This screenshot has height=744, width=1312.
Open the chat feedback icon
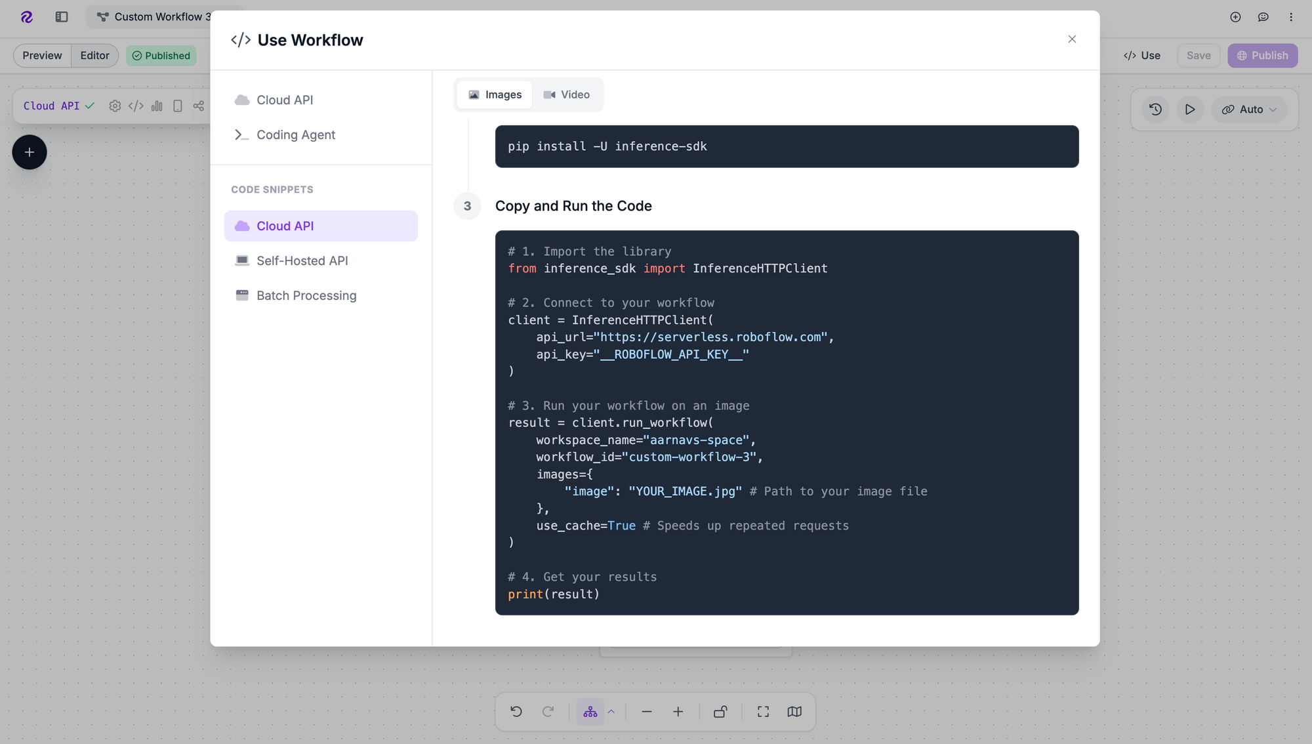[x=1263, y=17]
